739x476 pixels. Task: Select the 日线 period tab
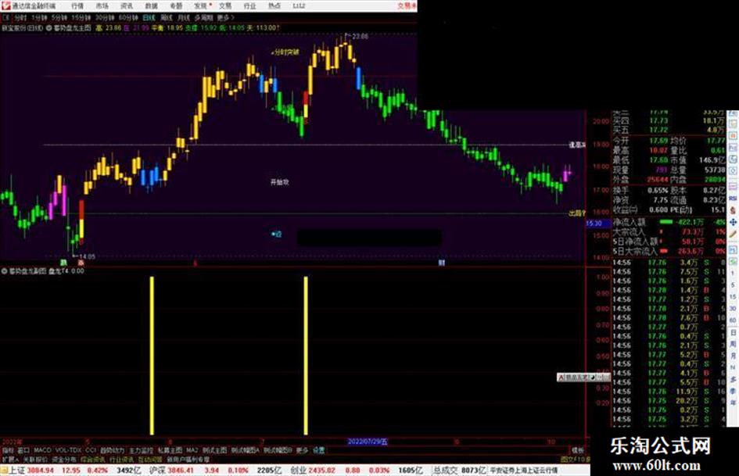(149, 18)
